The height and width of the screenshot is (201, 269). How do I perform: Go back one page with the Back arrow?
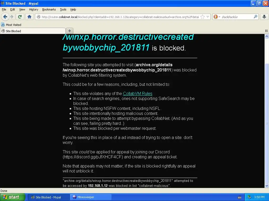[5, 17]
